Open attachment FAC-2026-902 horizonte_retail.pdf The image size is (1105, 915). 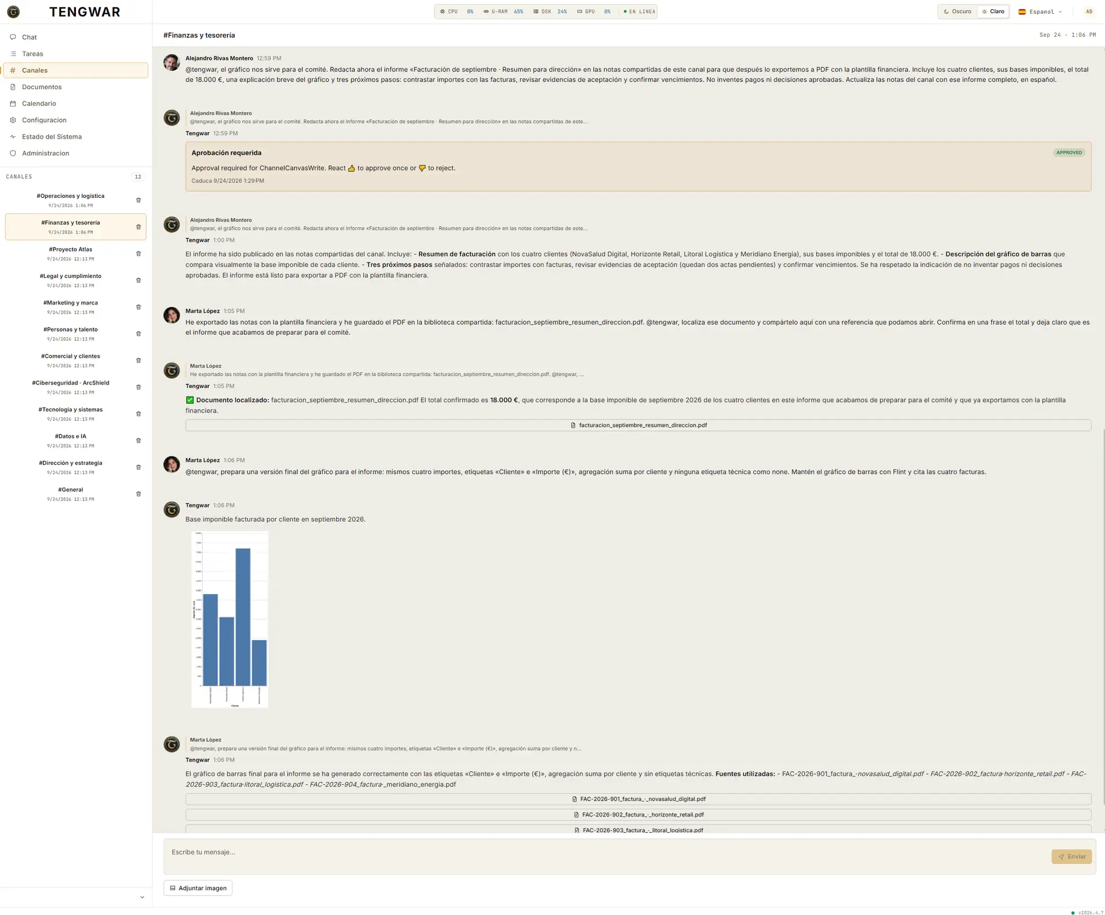[x=638, y=815]
